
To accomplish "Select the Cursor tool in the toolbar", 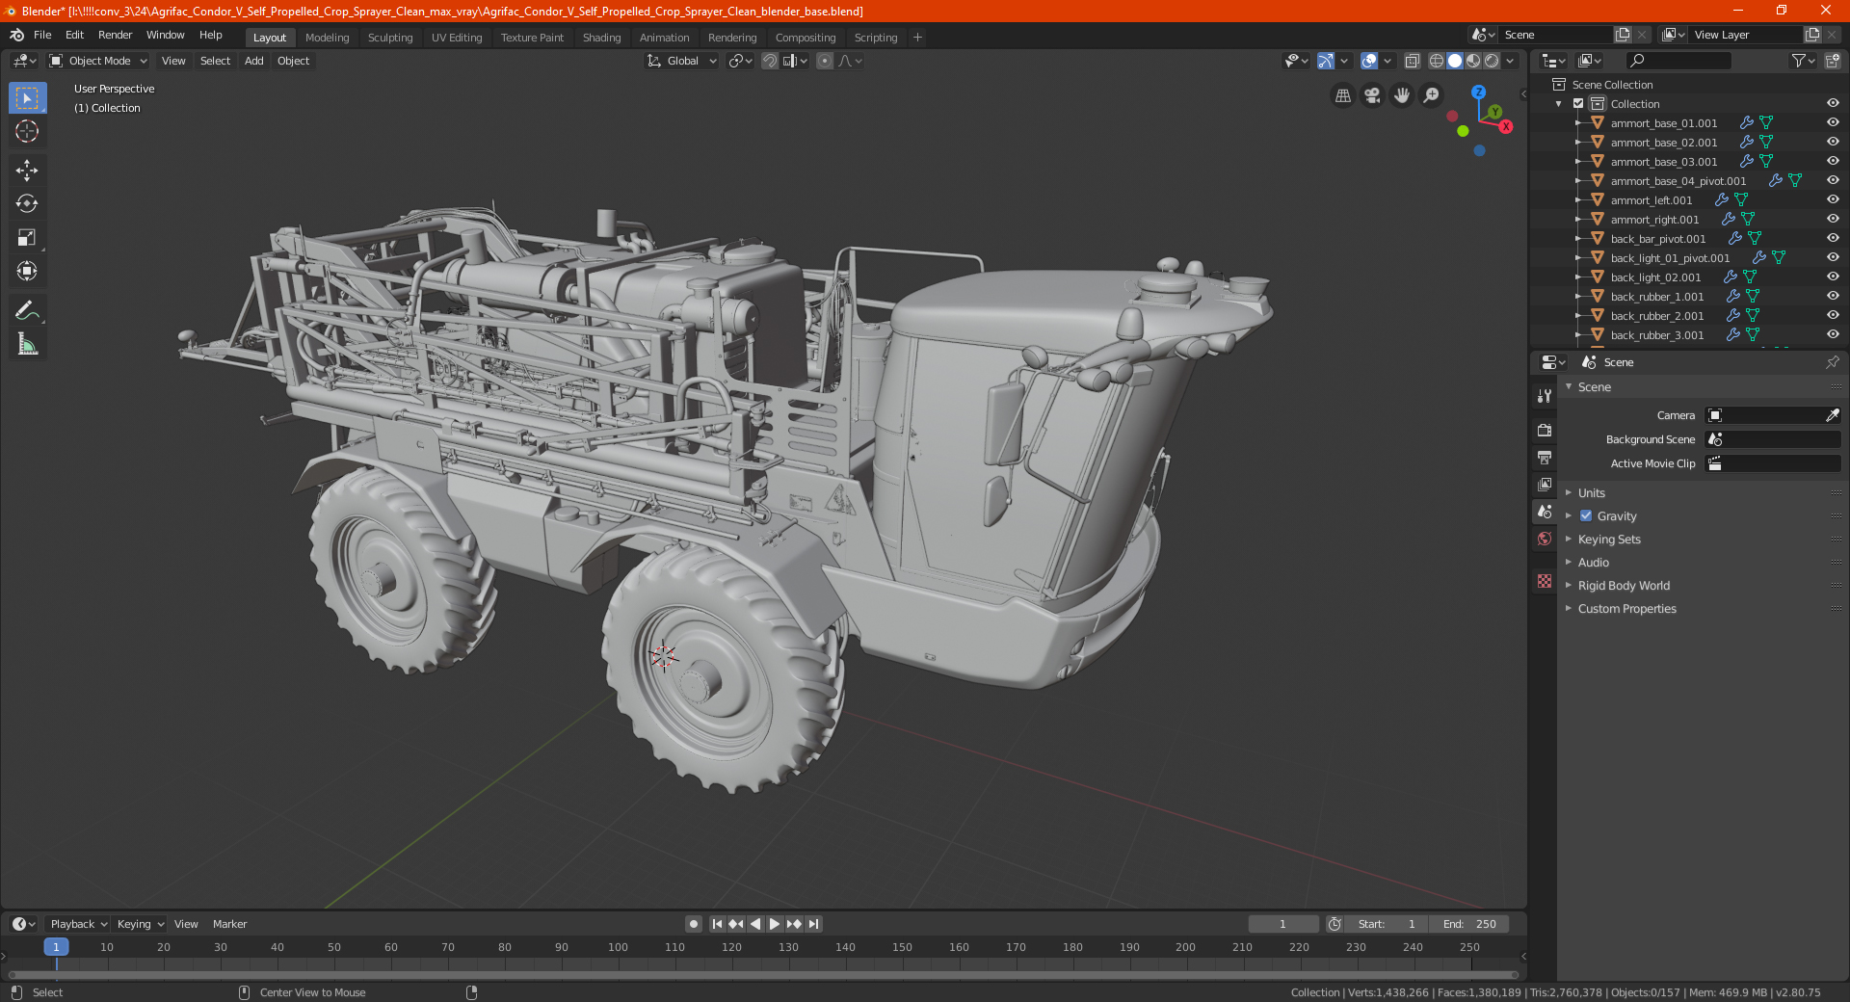I will coord(27,131).
